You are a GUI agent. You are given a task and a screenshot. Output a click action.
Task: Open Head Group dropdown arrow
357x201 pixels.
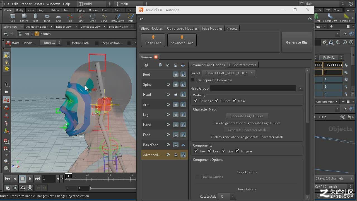click(x=300, y=88)
